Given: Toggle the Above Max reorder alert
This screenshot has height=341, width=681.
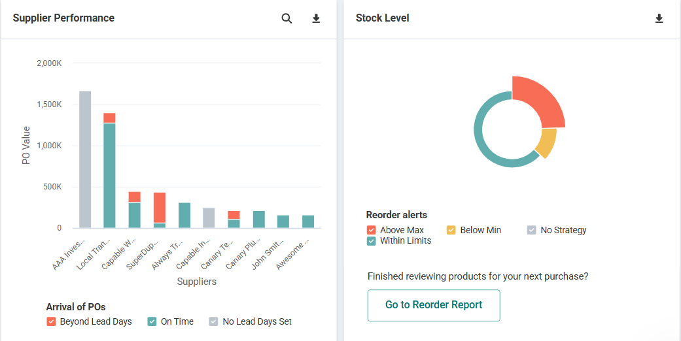Looking at the screenshot, I should click(371, 230).
